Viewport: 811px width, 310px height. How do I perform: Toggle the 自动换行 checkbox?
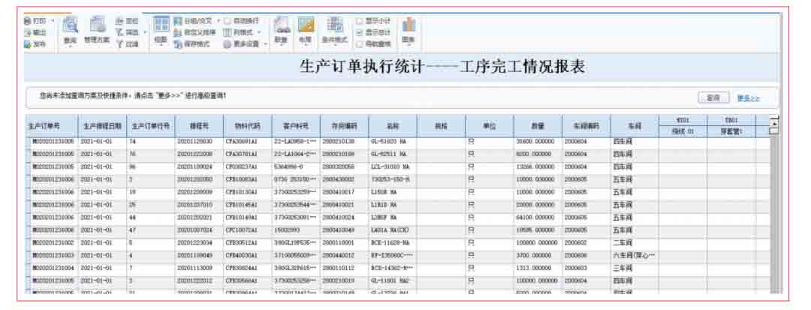(x=228, y=21)
